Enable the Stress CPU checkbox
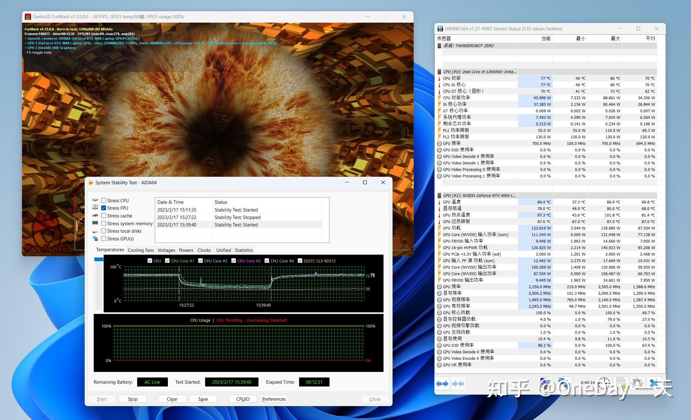This screenshot has height=420, width=691. 104,200
